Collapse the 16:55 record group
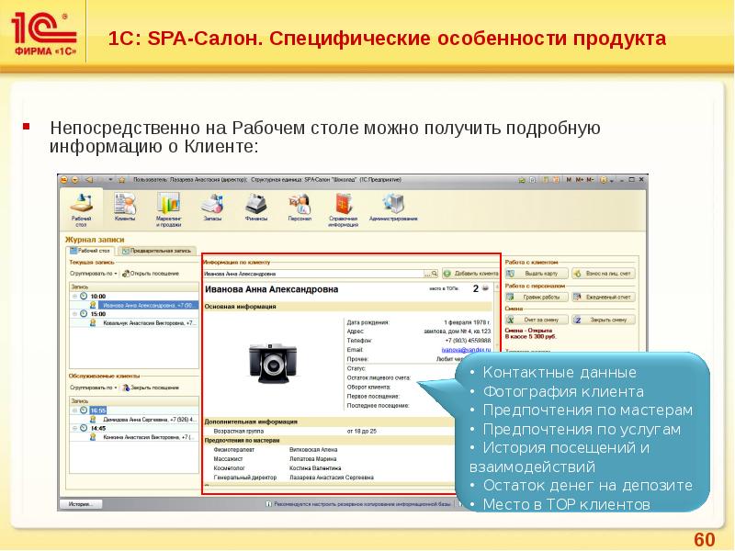Image resolution: width=735 pixels, height=551 pixels. coord(74,410)
